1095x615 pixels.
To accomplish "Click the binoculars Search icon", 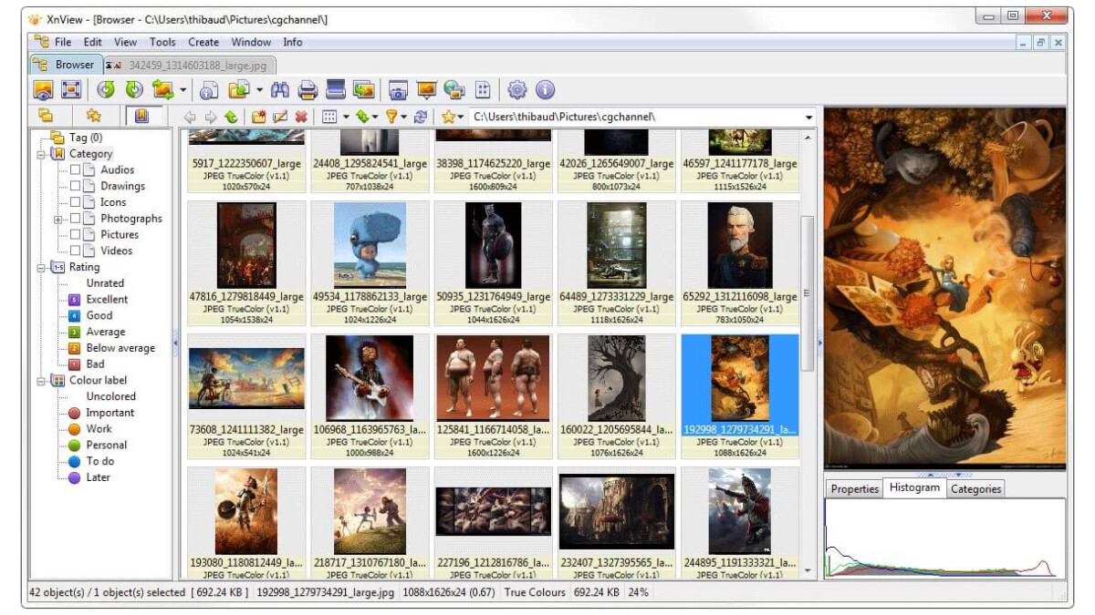I will (280, 89).
